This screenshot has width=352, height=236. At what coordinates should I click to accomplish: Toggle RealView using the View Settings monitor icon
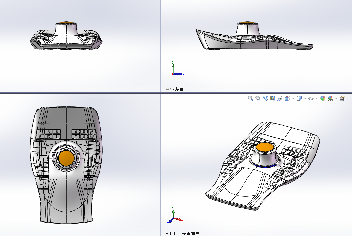click(x=342, y=98)
